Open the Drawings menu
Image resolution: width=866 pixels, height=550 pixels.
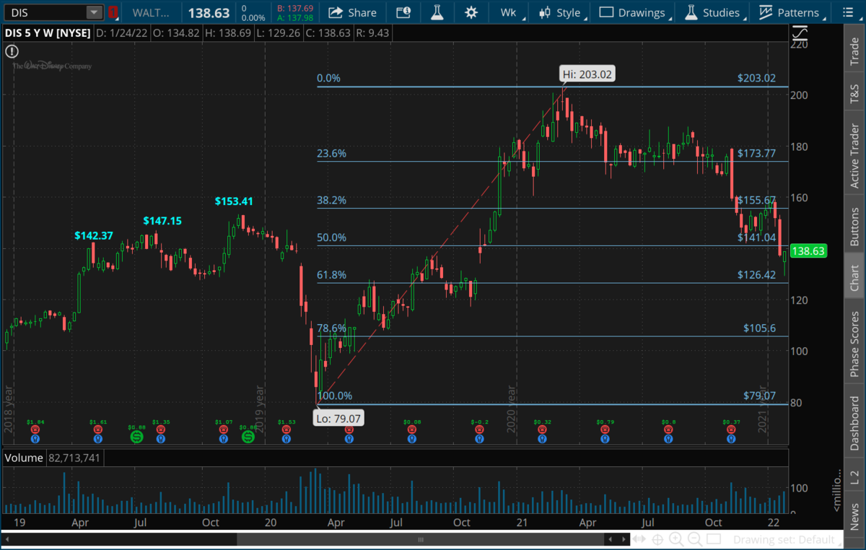[x=633, y=12]
